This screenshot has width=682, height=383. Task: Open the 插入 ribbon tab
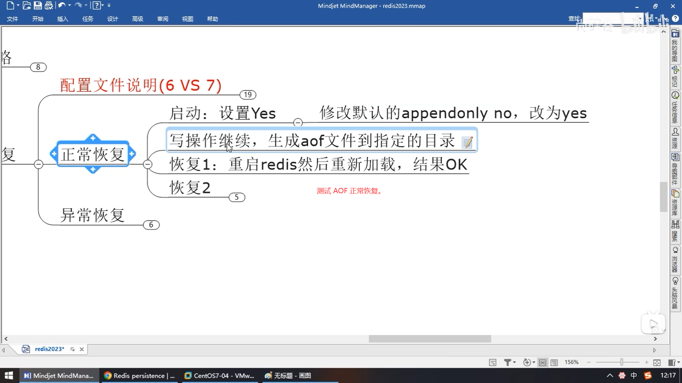click(x=63, y=19)
